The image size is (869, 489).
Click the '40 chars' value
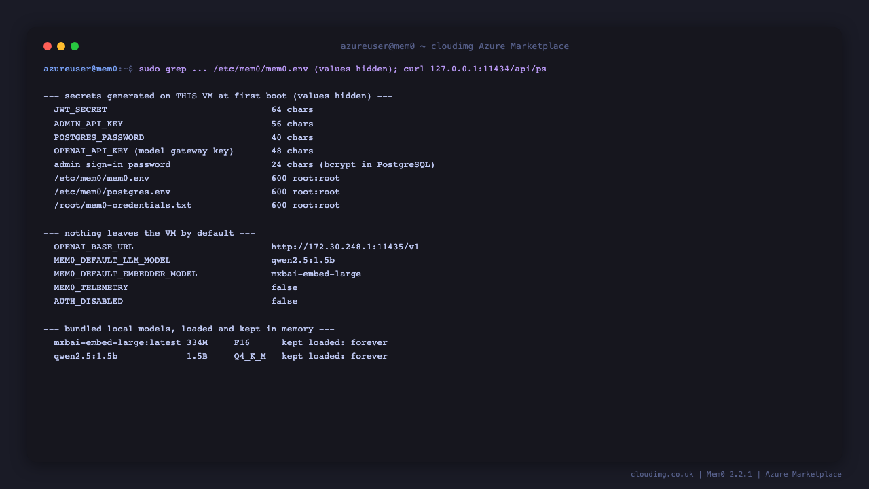[293, 137]
